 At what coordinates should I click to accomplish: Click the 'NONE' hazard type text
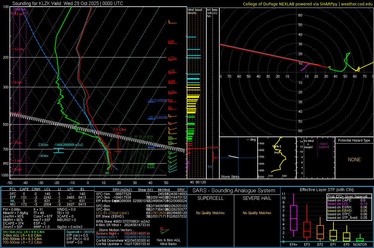pyautogui.click(x=354, y=160)
